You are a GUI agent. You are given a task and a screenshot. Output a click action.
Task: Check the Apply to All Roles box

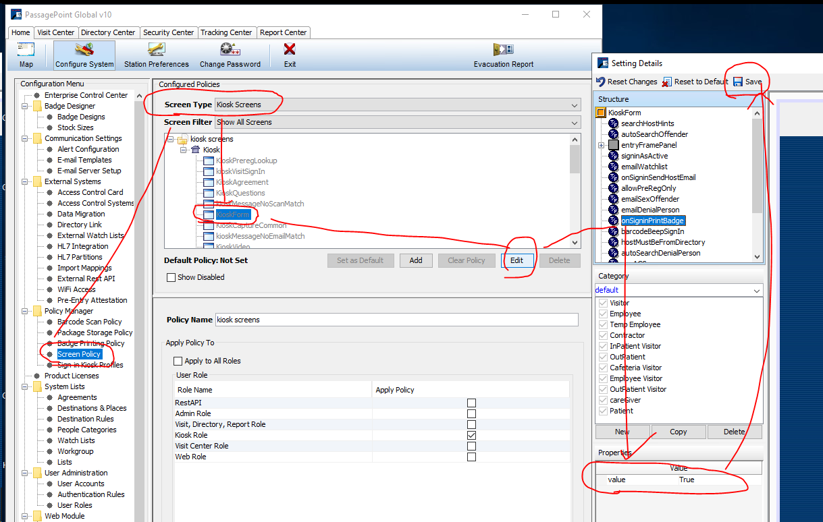[x=178, y=361]
